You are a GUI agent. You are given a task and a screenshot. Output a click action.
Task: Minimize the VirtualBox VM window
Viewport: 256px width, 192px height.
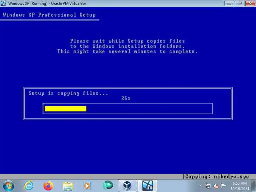pos(229,3)
